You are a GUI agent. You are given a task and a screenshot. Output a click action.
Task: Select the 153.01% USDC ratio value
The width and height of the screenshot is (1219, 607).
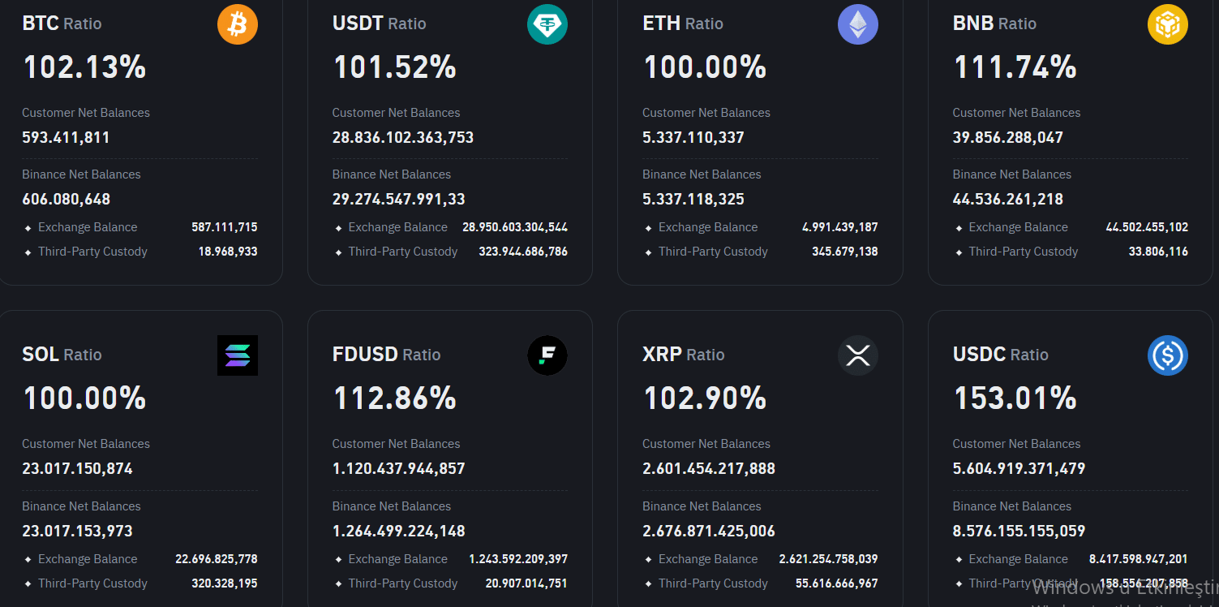(x=1015, y=398)
